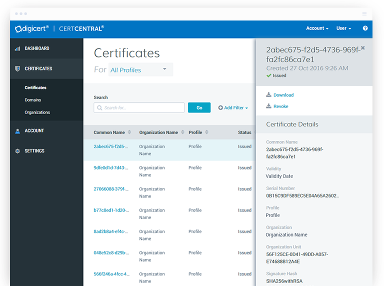
Task: Click Issued status in 566f246a row
Action: (244, 274)
